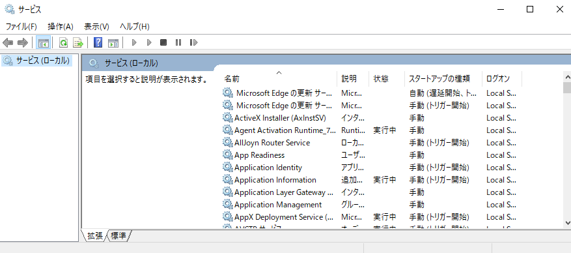This screenshot has height=253, width=571.
Task: Click the サービス app icon in the title bar
Action: pyautogui.click(x=9, y=9)
